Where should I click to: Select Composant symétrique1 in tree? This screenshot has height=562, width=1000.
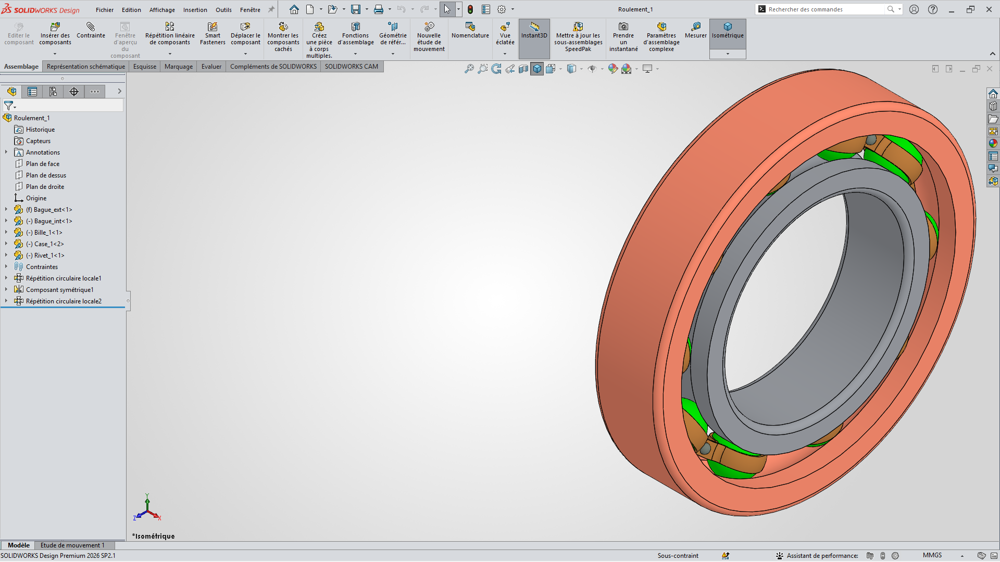[60, 290]
